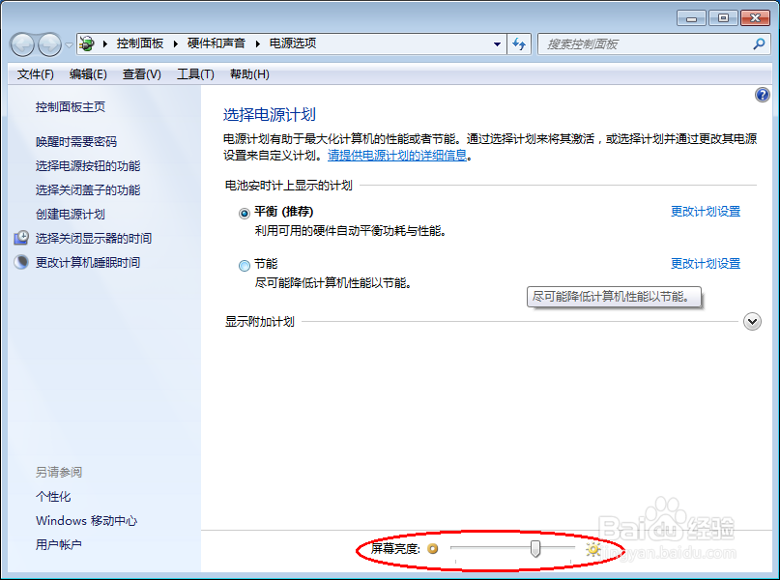Open 创建电源计划 link

pyautogui.click(x=71, y=215)
